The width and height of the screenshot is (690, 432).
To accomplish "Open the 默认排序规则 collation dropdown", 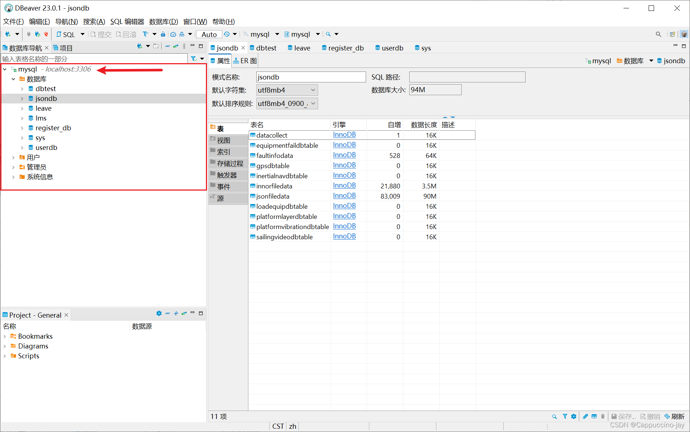I will (287, 103).
